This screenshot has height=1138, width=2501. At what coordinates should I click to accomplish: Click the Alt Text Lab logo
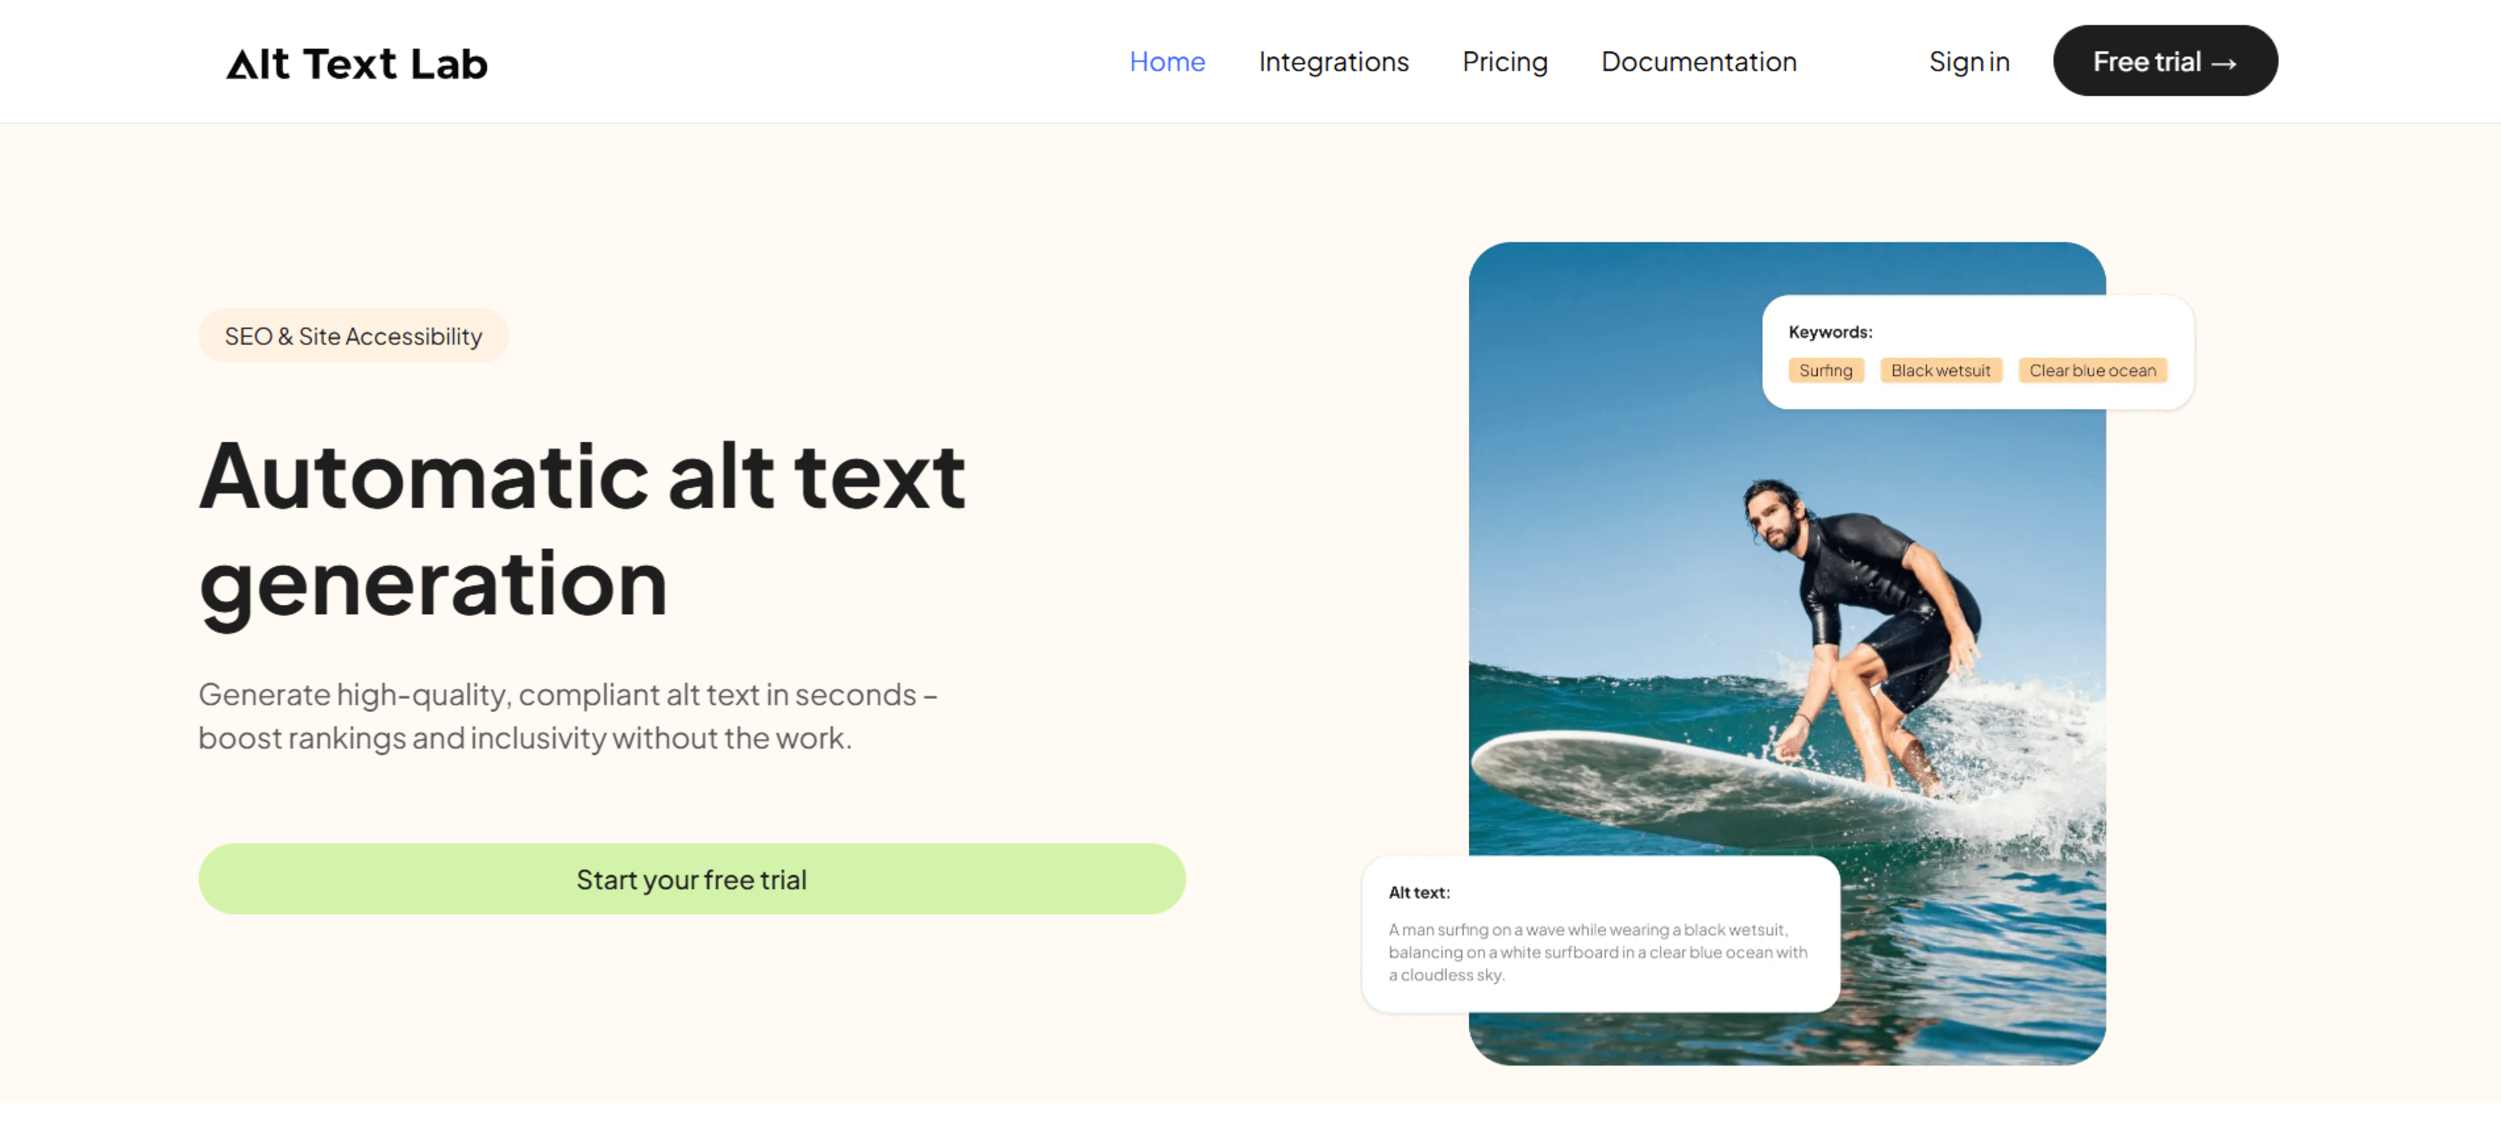click(356, 64)
